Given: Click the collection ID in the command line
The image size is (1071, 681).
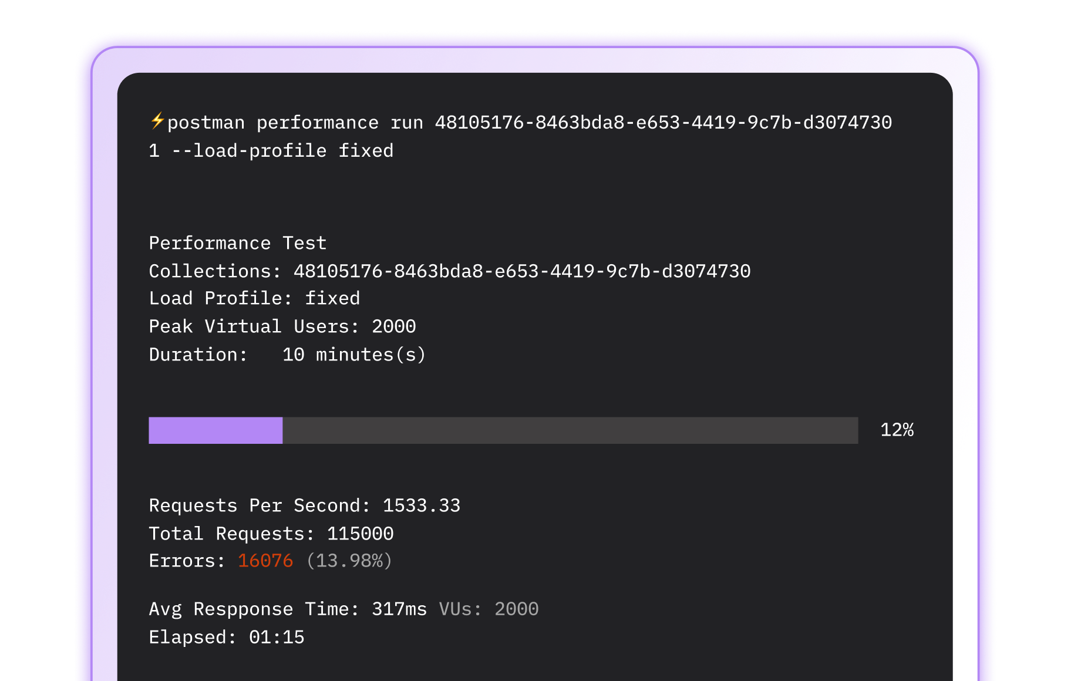Looking at the screenshot, I should tap(663, 123).
